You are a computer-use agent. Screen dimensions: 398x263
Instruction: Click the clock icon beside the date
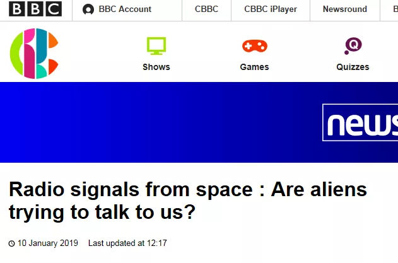pos(11,243)
